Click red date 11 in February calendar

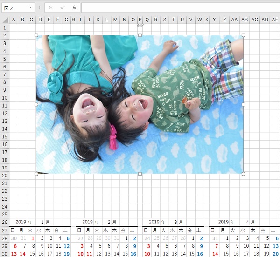coord(89,254)
